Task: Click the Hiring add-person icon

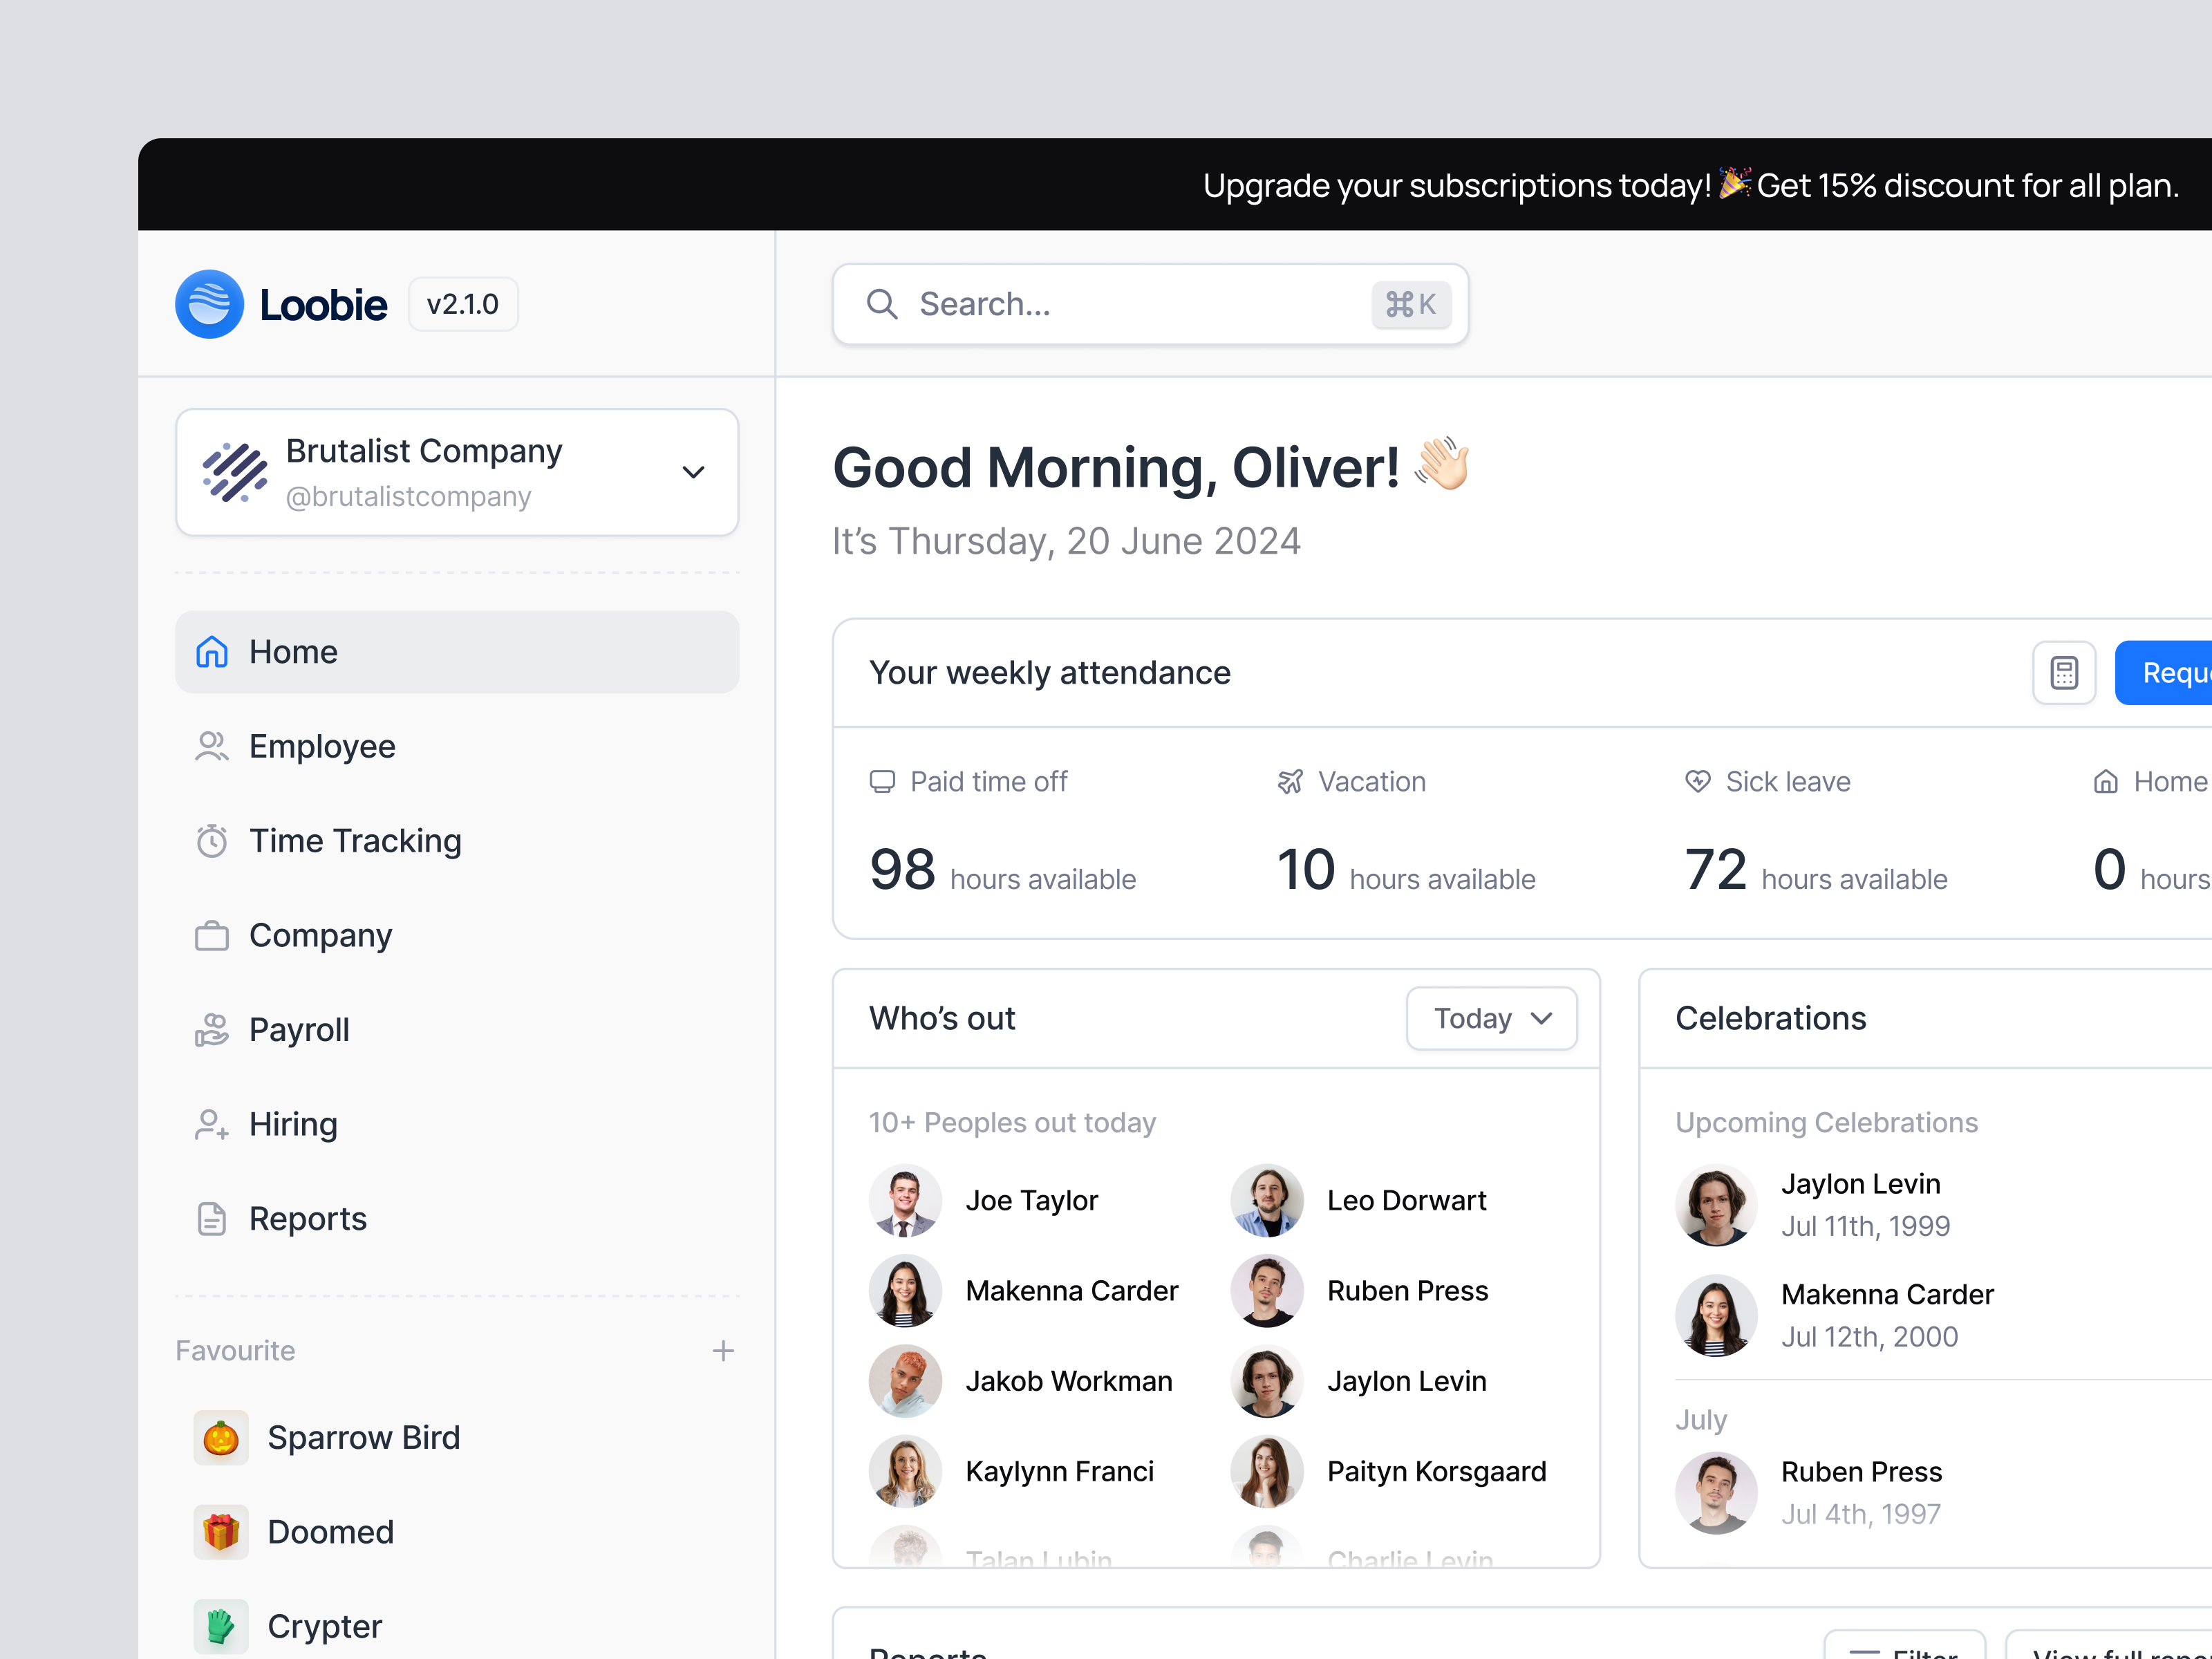Action: pyautogui.click(x=212, y=1124)
